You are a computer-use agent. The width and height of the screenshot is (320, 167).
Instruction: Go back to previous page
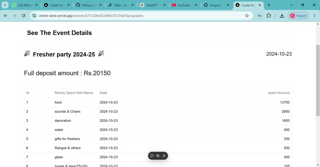tap(6, 16)
